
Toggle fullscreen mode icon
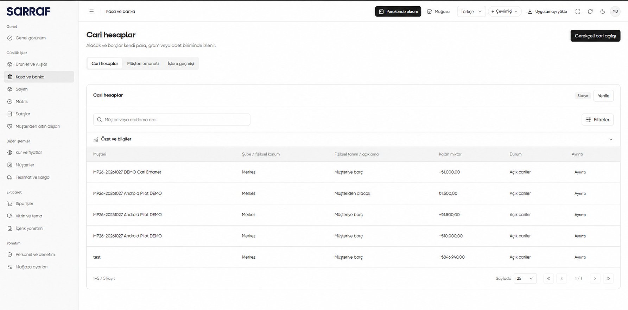click(x=578, y=12)
